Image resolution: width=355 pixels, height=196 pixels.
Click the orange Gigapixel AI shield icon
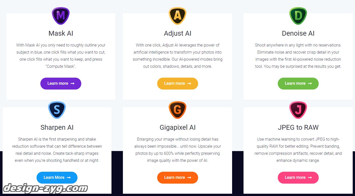pyautogui.click(x=177, y=110)
